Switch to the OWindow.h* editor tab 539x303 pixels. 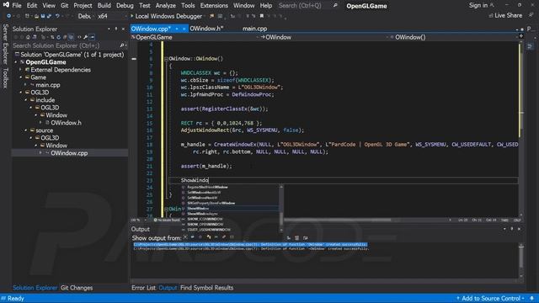pyautogui.click(x=206, y=29)
